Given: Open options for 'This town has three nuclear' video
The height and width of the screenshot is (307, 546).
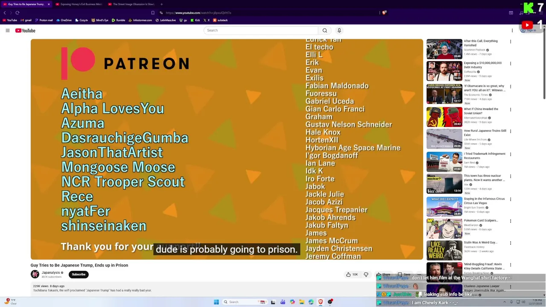Looking at the screenshot, I should pos(511,176).
